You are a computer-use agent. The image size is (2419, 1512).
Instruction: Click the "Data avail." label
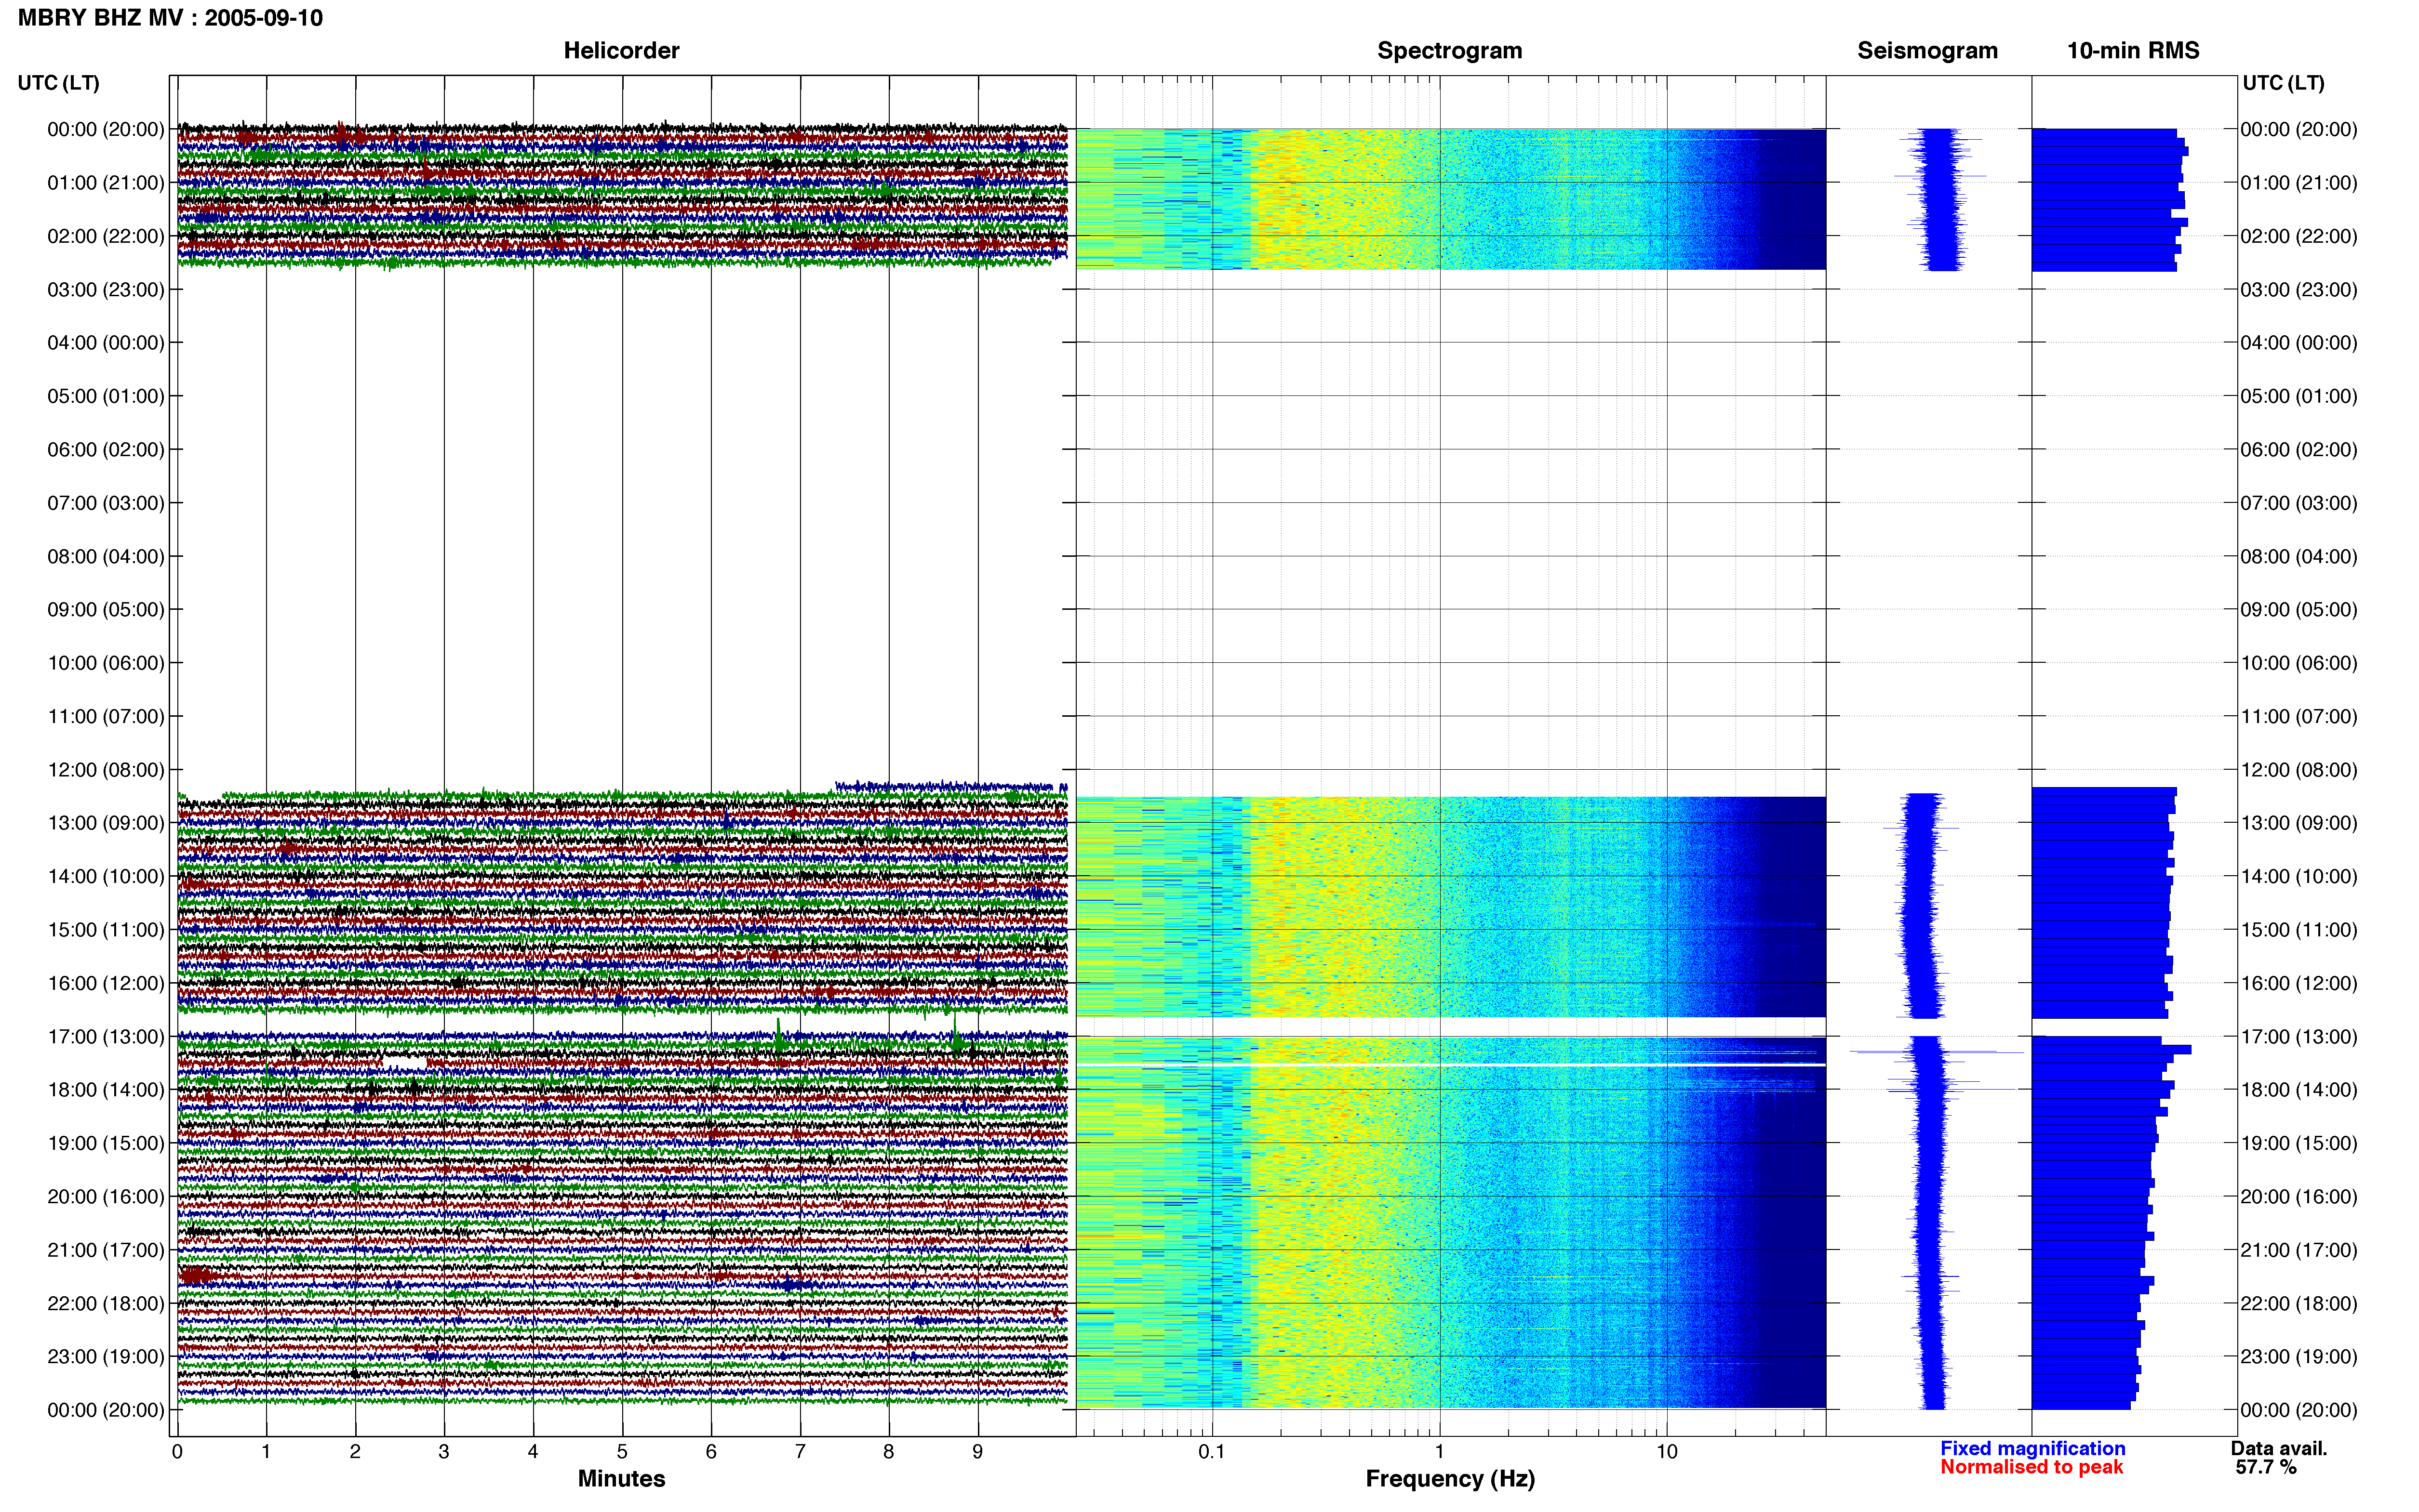[x=2279, y=1449]
